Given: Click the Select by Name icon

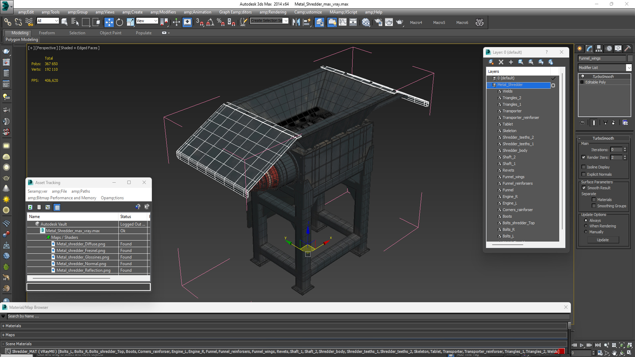Looking at the screenshot, I should [x=75, y=22].
